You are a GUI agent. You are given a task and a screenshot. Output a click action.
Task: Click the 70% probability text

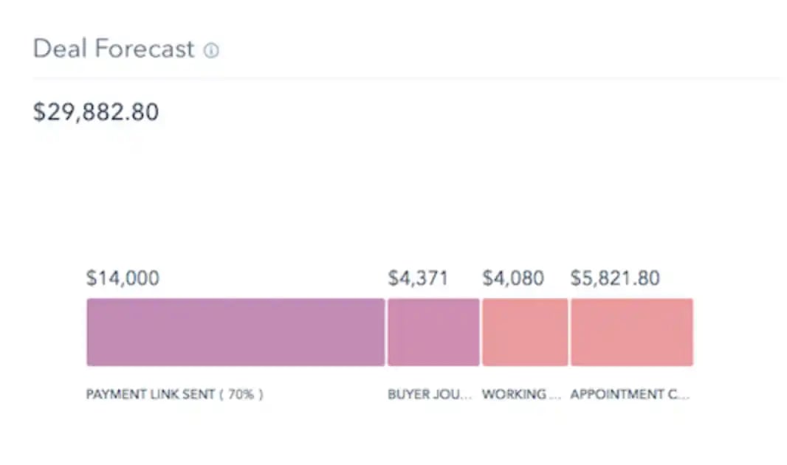pos(240,394)
